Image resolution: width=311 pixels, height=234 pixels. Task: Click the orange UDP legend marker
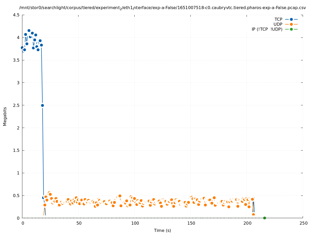coord(291,24)
